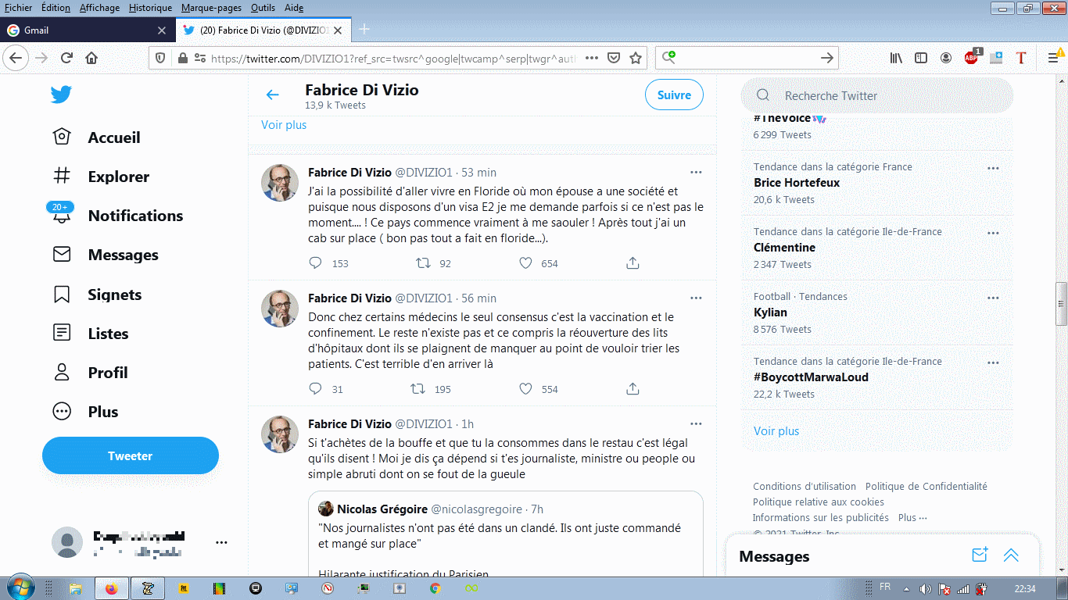
Task: Retweet the 53 min tweet
Action: click(x=423, y=263)
